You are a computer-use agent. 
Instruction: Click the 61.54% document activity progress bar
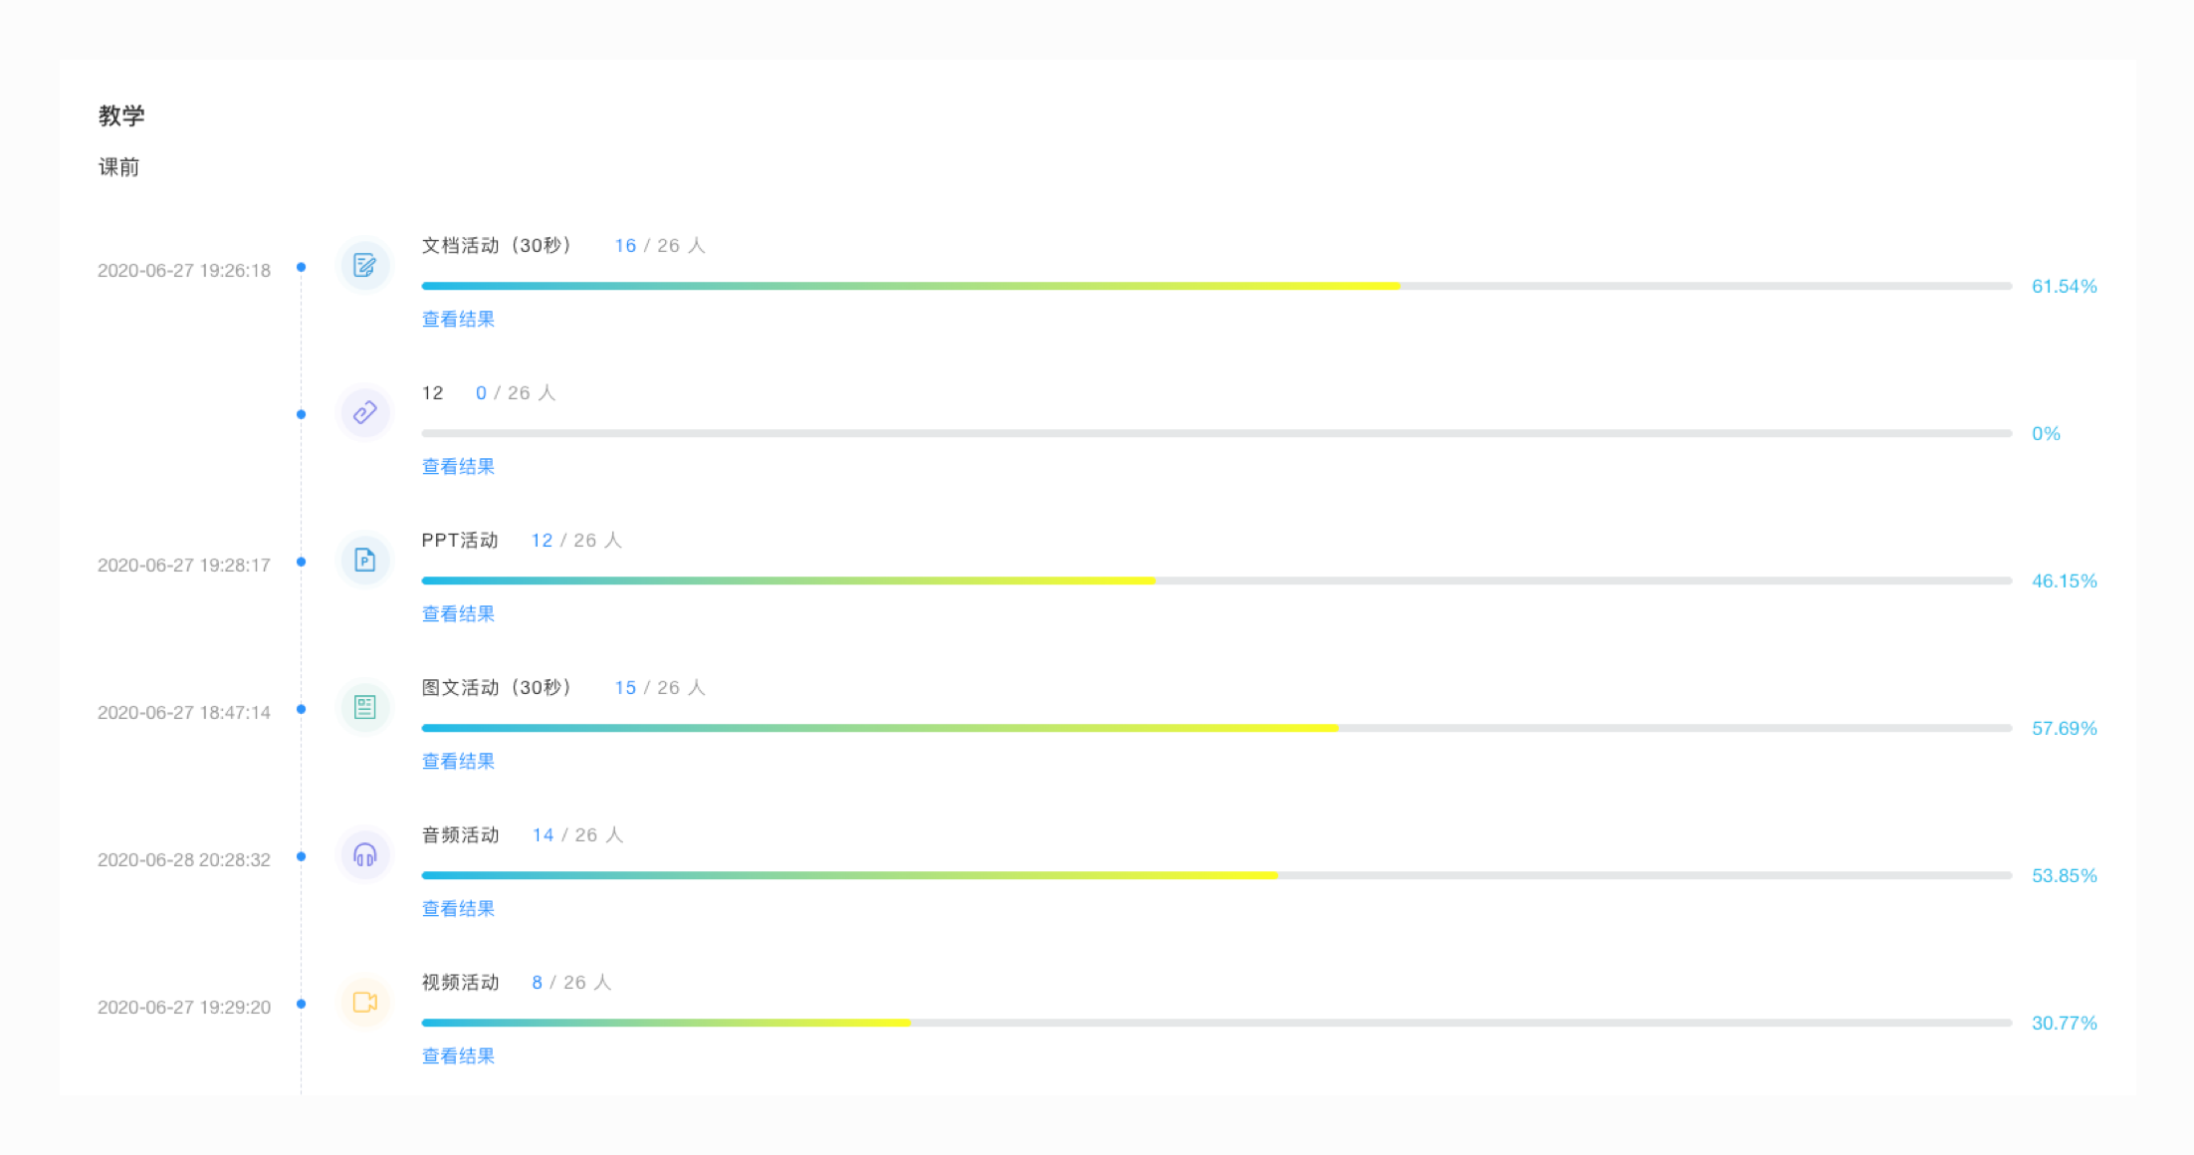(x=1216, y=286)
